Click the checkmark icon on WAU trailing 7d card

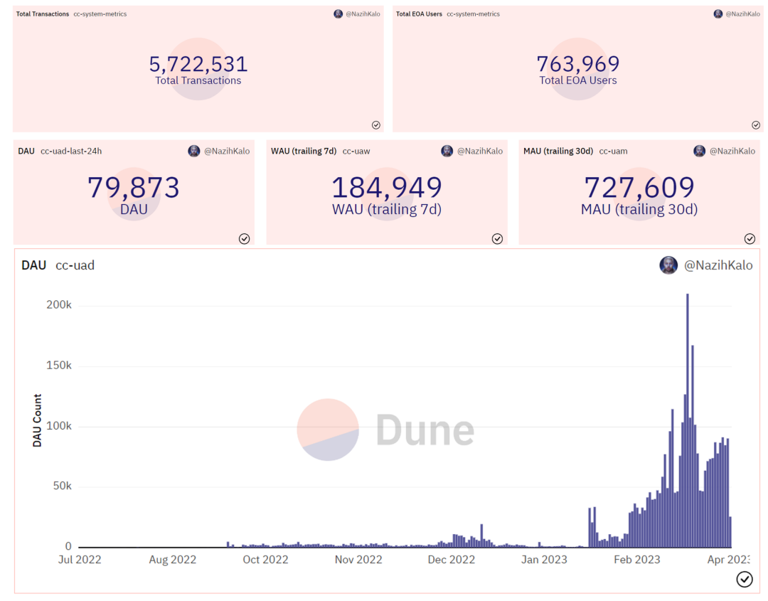pyautogui.click(x=497, y=238)
